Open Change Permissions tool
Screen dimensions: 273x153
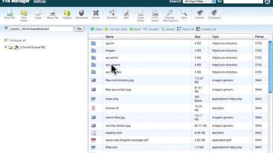[171, 16]
